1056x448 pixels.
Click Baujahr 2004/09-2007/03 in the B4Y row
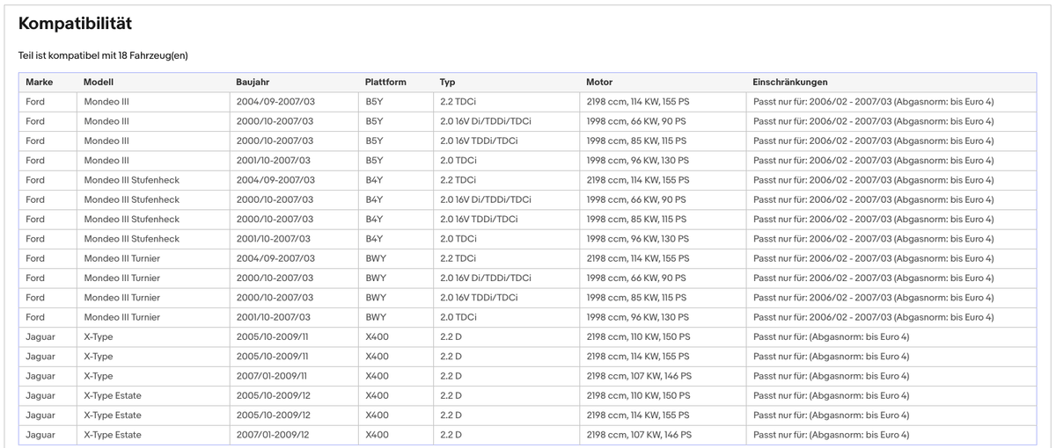tap(275, 180)
